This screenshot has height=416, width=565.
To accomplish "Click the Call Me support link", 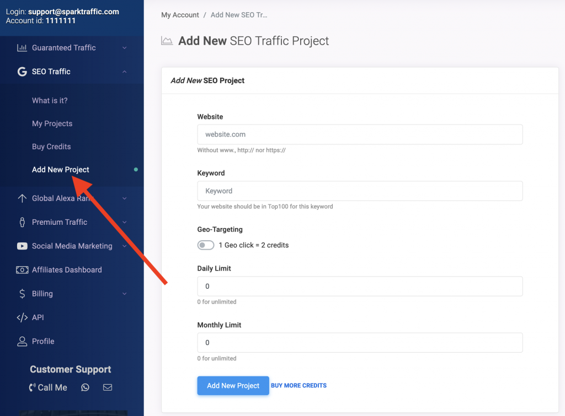I will 52,387.
